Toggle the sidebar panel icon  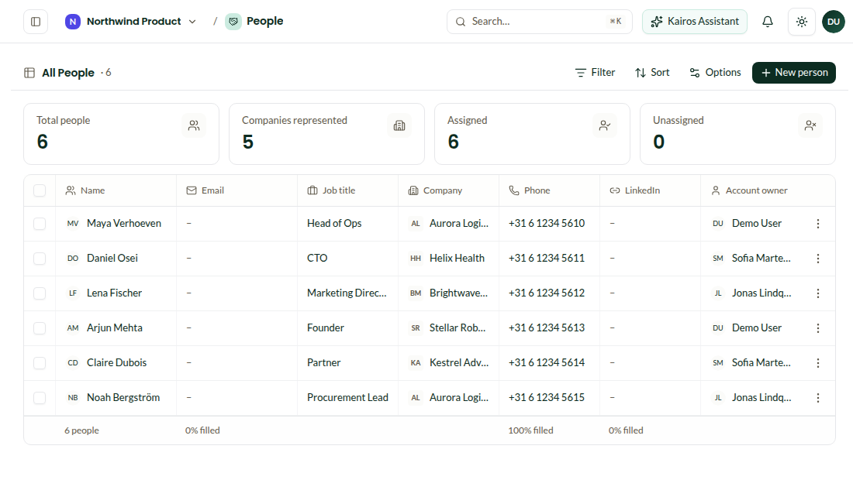pos(36,22)
